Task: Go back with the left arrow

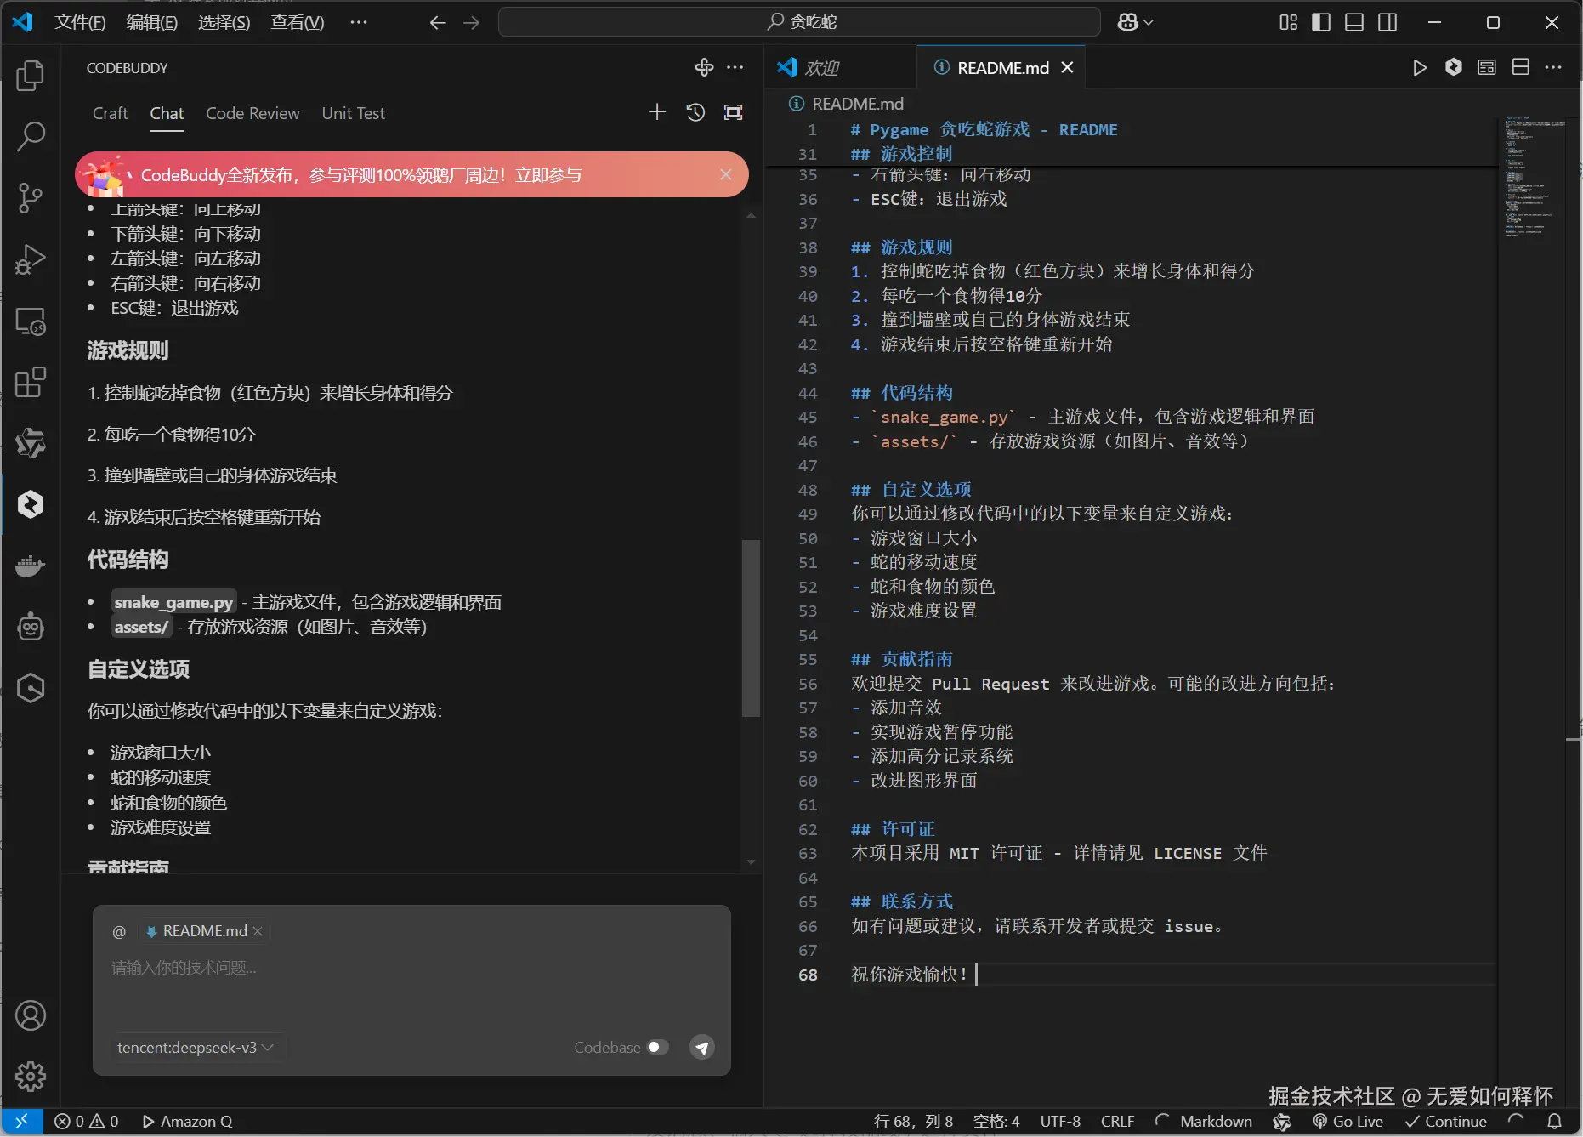Action: (x=438, y=22)
